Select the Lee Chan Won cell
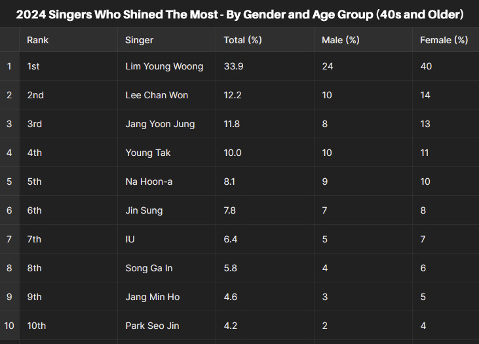This screenshot has width=479, height=344. pos(167,95)
